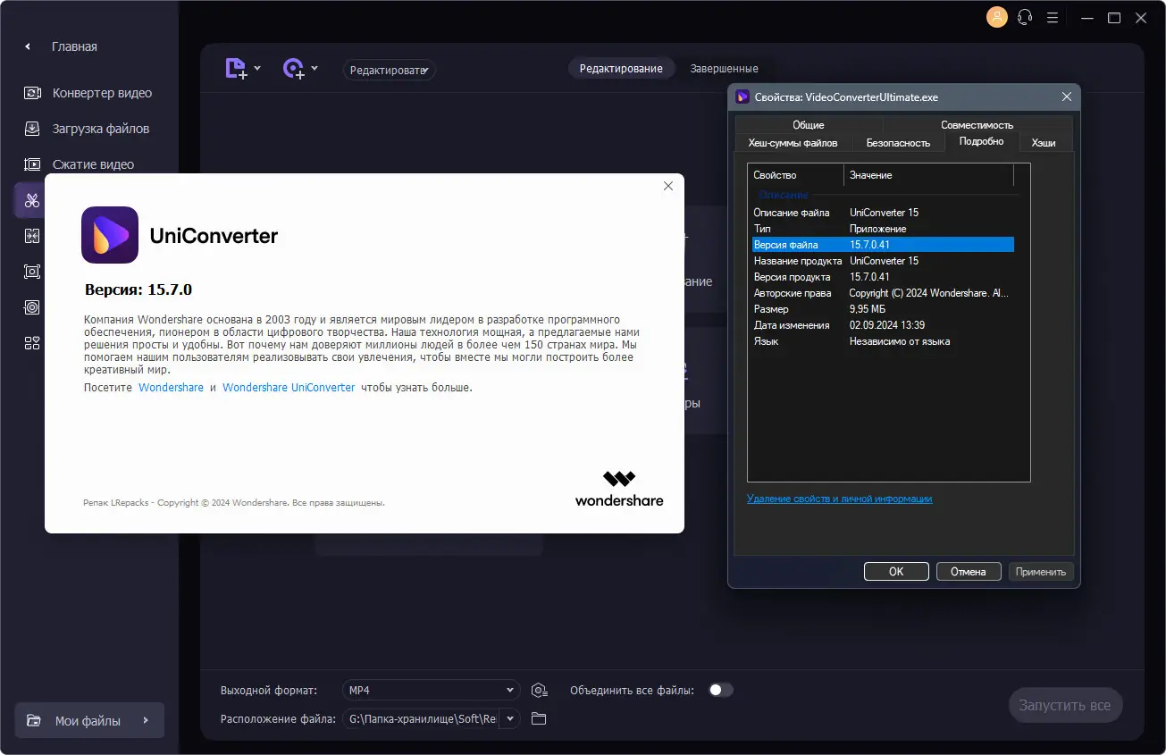Switch to the Завершенные tab
The height and width of the screenshot is (755, 1166).
[724, 69]
